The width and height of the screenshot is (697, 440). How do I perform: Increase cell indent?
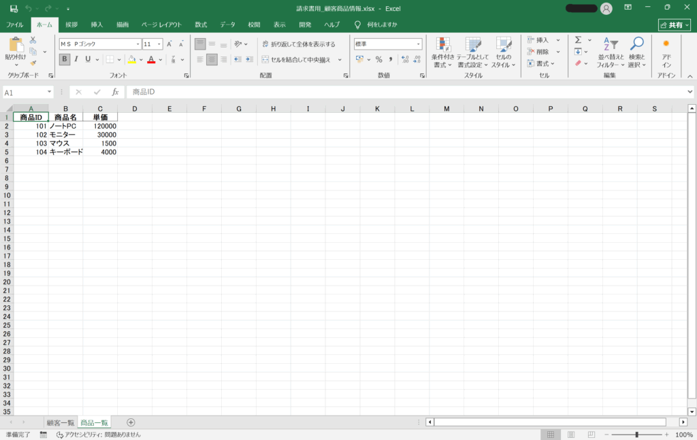pyautogui.click(x=249, y=59)
